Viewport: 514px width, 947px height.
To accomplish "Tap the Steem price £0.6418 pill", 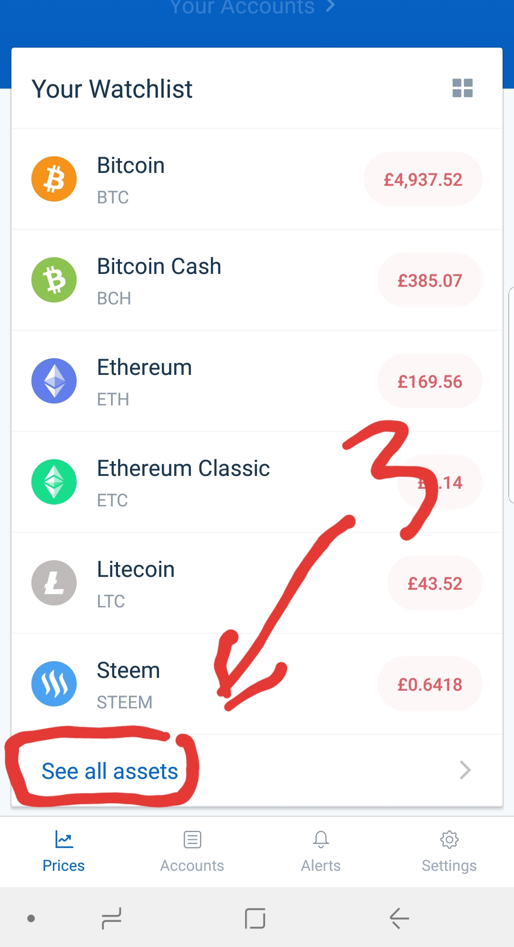I will click(430, 684).
